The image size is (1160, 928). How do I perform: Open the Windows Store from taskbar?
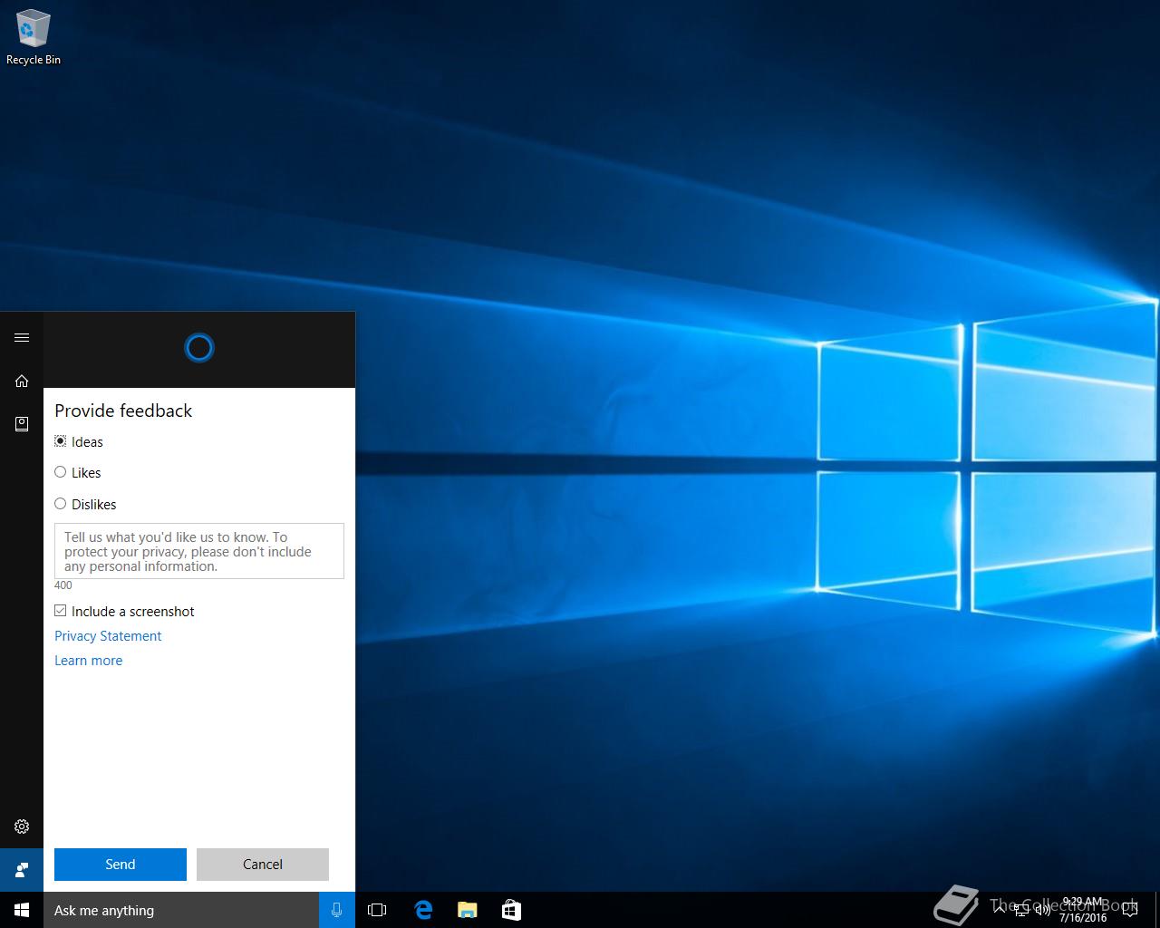click(511, 910)
